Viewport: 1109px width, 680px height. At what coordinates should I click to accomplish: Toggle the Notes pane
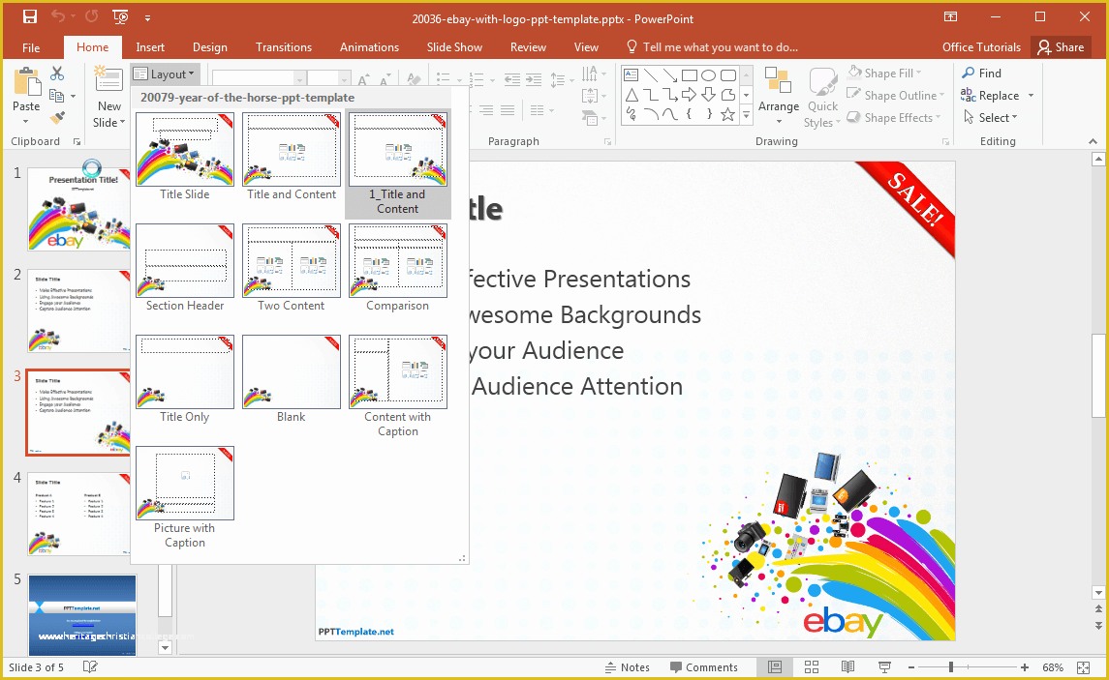click(x=628, y=667)
